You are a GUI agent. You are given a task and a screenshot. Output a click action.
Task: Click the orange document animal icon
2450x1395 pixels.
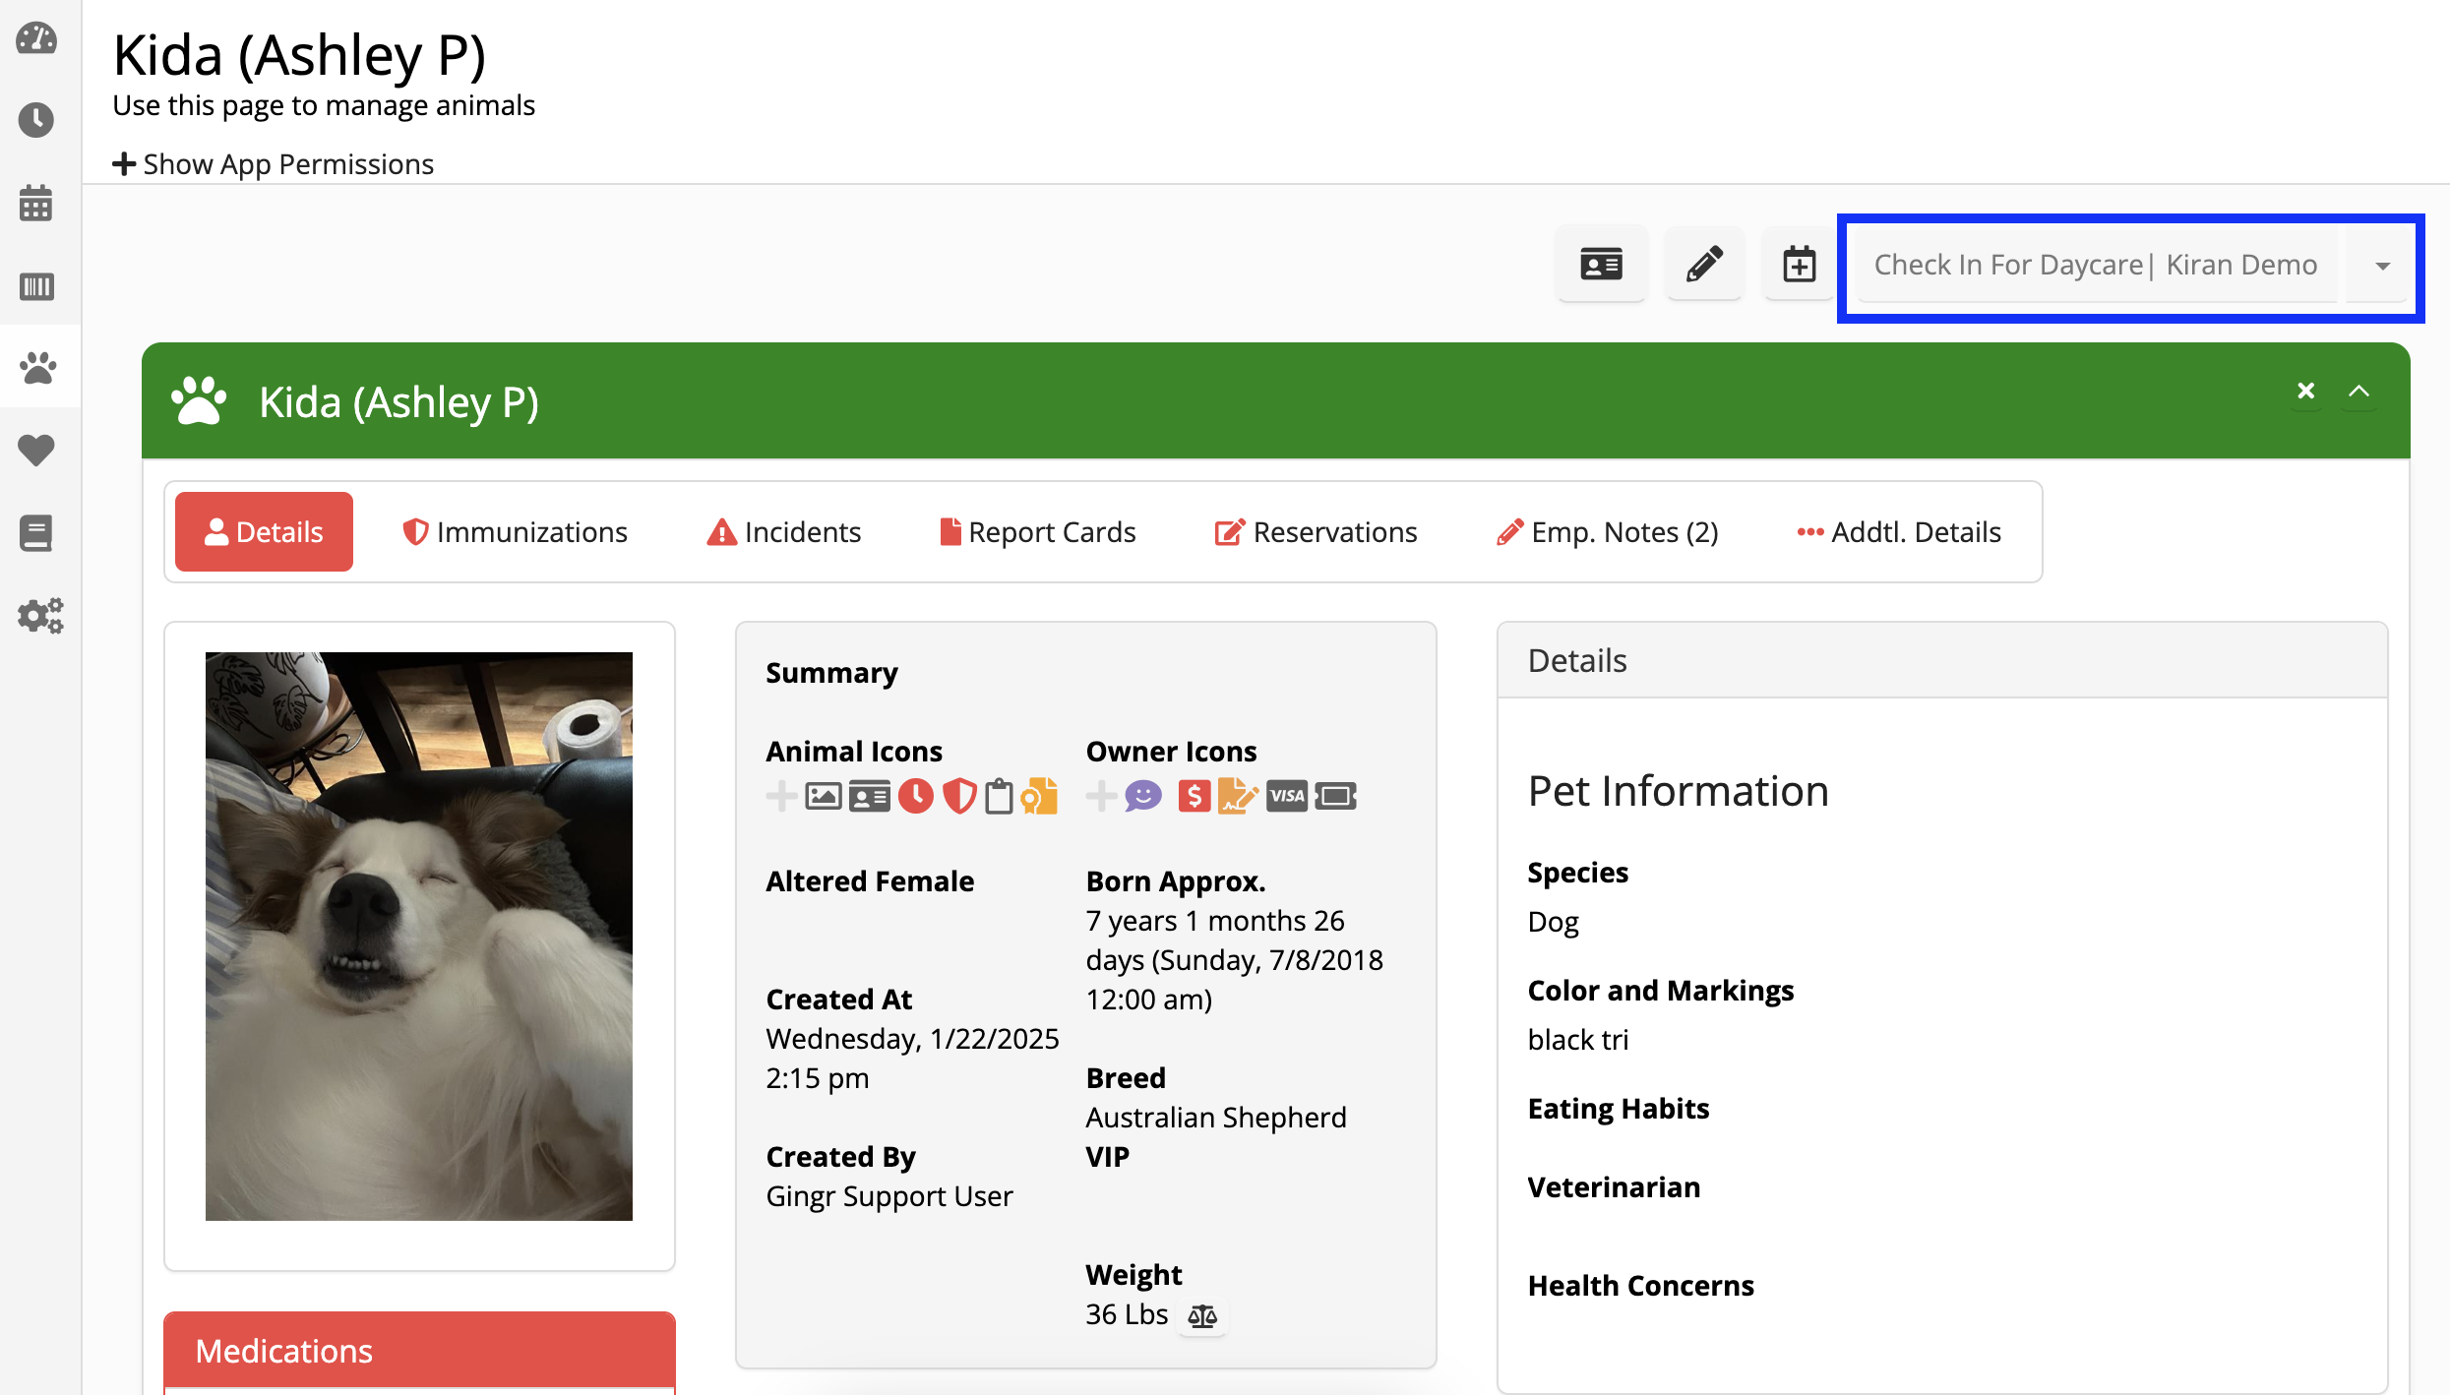[x=1039, y=796]
